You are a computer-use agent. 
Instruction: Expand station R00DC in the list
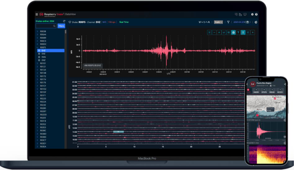point(37,44)
